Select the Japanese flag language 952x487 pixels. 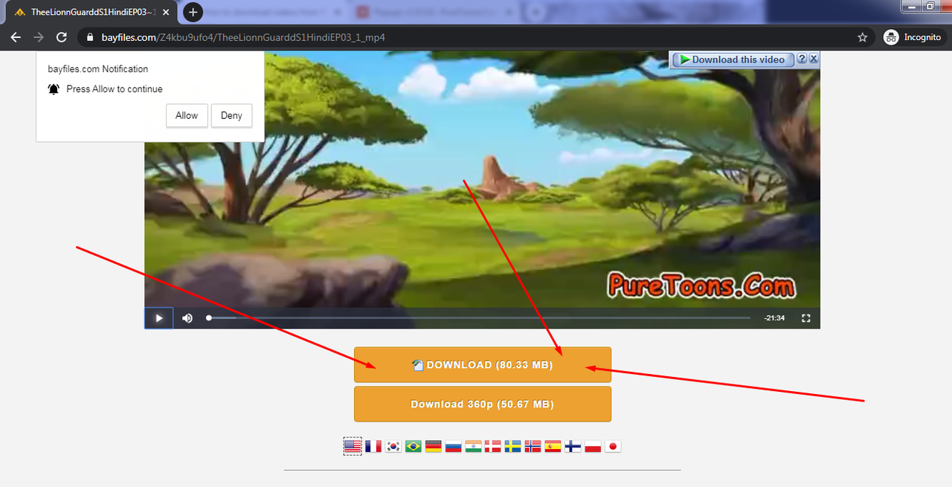613,446
